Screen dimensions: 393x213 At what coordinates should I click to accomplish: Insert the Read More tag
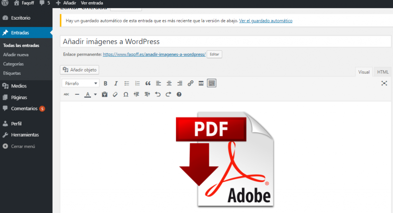(x=201, y=83)
